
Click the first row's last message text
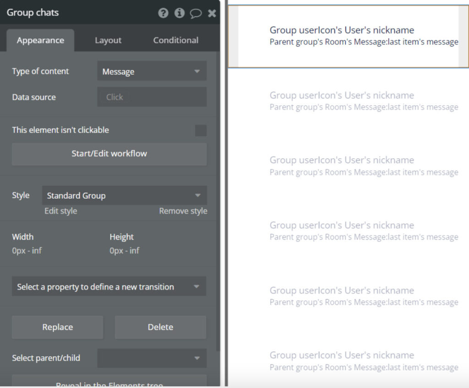pos(364,42)
